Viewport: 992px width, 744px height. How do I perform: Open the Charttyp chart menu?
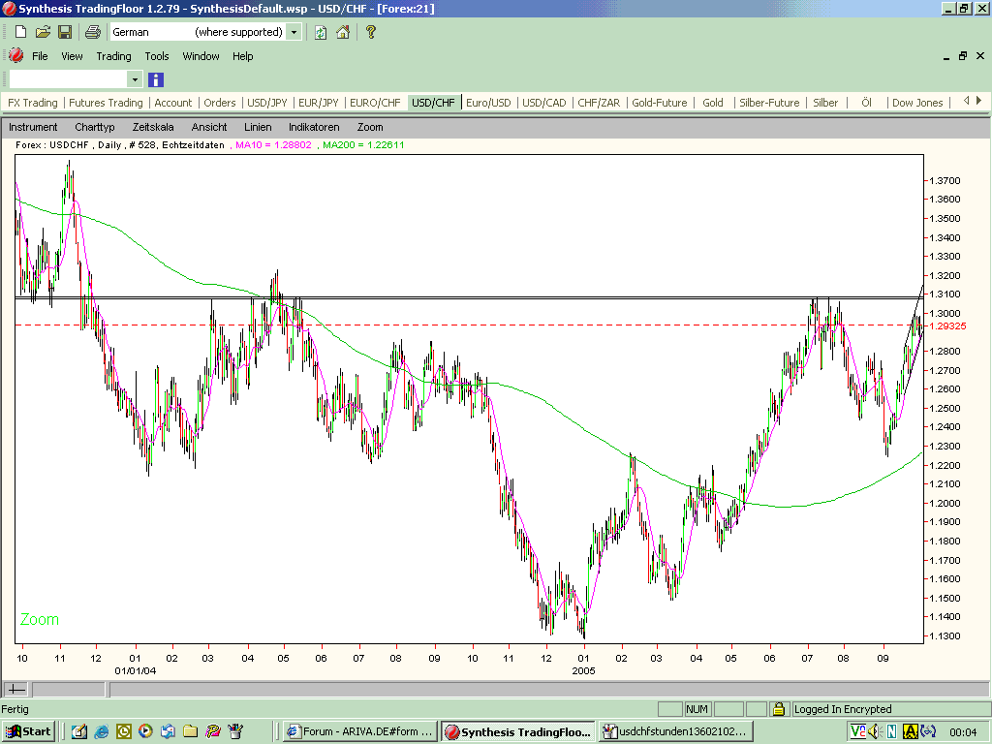(95, 127)
